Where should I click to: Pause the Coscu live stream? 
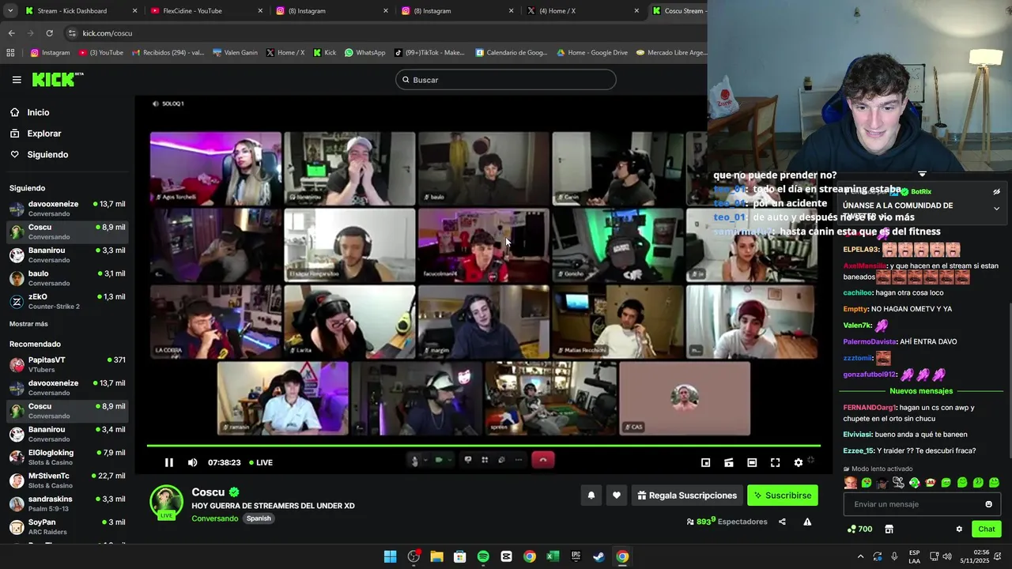168,462
